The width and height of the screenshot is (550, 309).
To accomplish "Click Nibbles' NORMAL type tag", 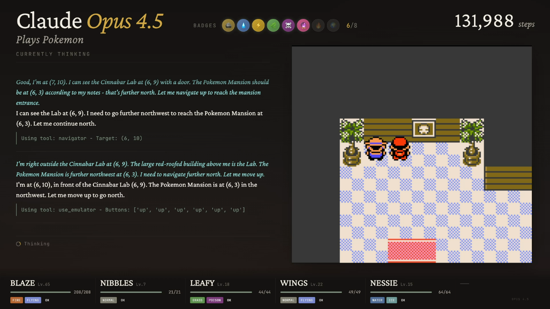I will pyautogui.click(x=109, y=300).
